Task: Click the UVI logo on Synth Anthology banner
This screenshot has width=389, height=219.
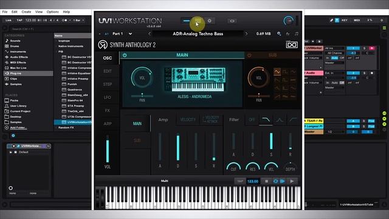Action: click(292, 44)
